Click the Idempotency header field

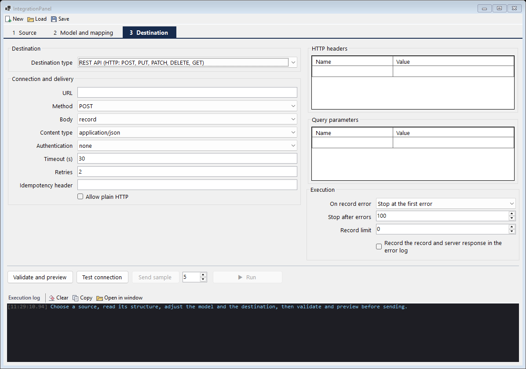point(187,185)
